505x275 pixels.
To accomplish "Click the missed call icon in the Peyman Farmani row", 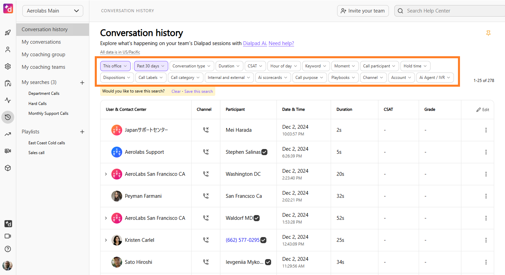I will [x=206, y=196].
